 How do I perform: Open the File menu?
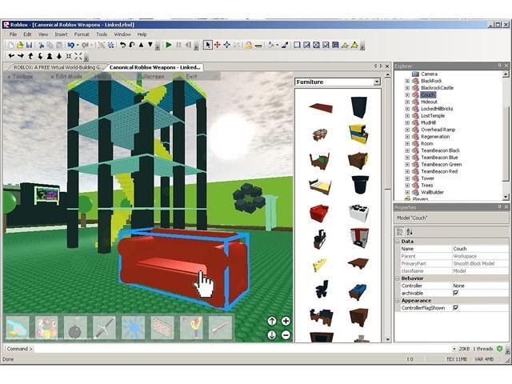tap(13, 34)
